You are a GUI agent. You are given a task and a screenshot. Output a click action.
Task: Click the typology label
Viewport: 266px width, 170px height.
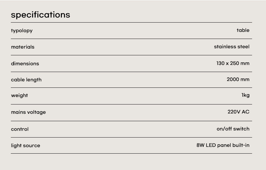[22, 31]
